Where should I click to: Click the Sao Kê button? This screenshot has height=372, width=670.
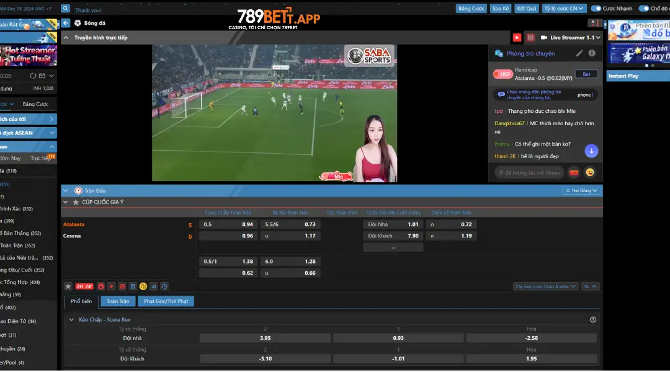501,9
